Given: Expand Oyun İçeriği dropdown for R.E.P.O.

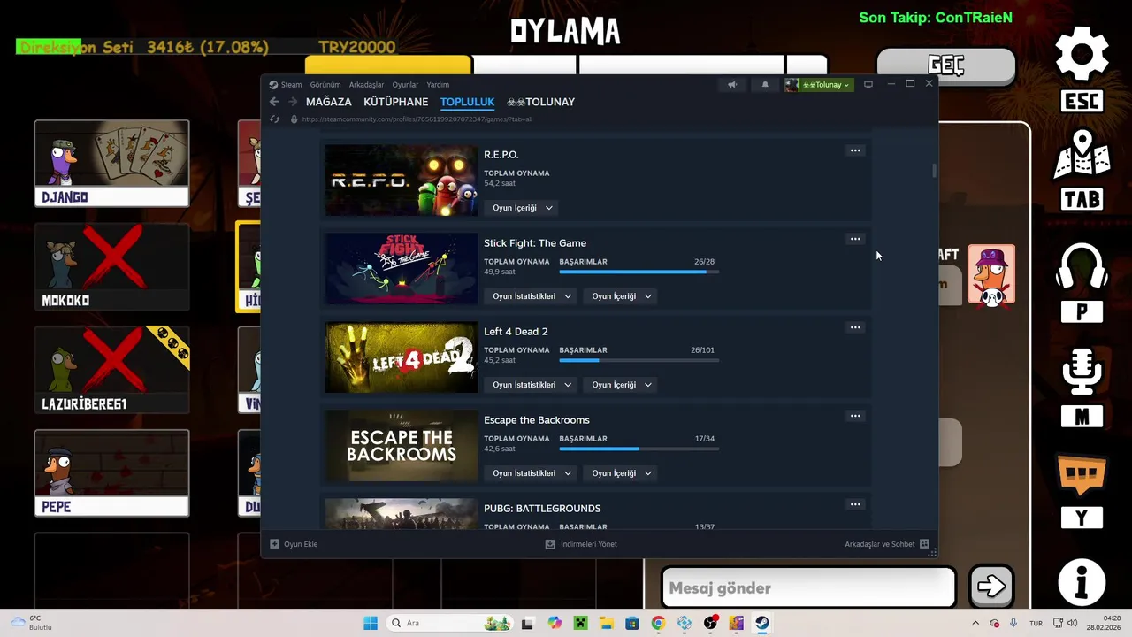Looking at the screenshot, I should (x=522, y=208).
